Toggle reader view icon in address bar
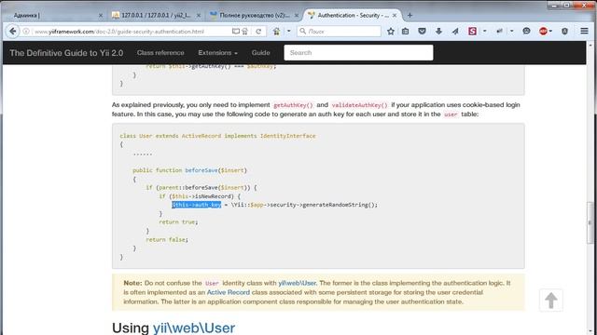 tap(236, 31)
